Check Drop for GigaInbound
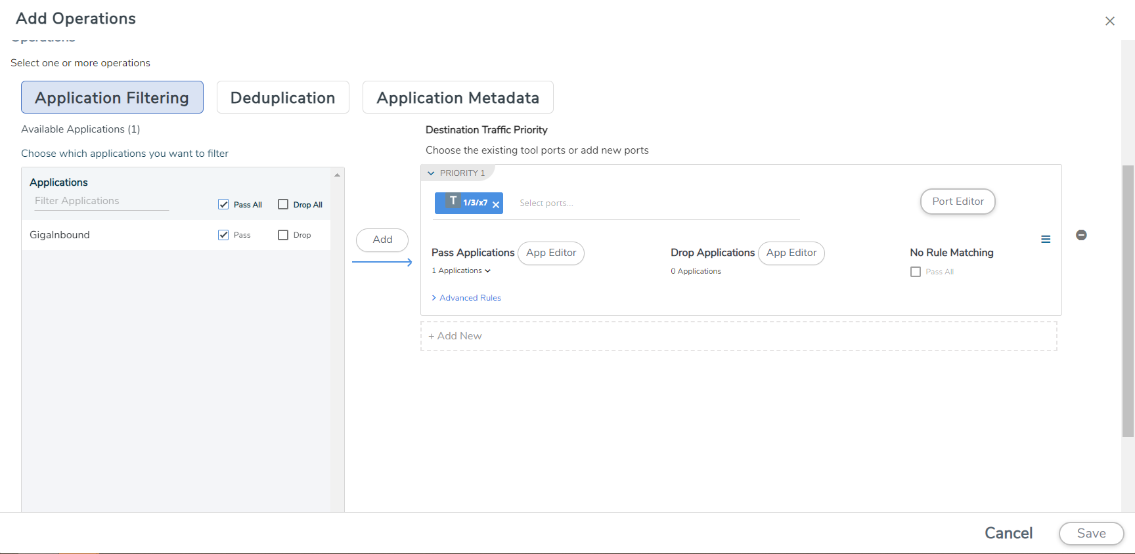Viewport: 1135px width, 554px height. (x=283, y=235)
